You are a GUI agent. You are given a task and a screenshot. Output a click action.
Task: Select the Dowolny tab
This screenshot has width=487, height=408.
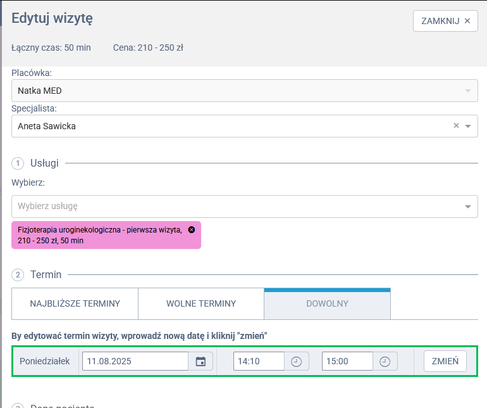tap(327, 303)
